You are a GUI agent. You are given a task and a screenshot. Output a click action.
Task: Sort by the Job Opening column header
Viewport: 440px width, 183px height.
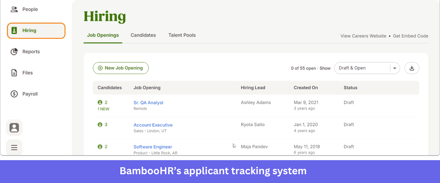click(147, 88)
